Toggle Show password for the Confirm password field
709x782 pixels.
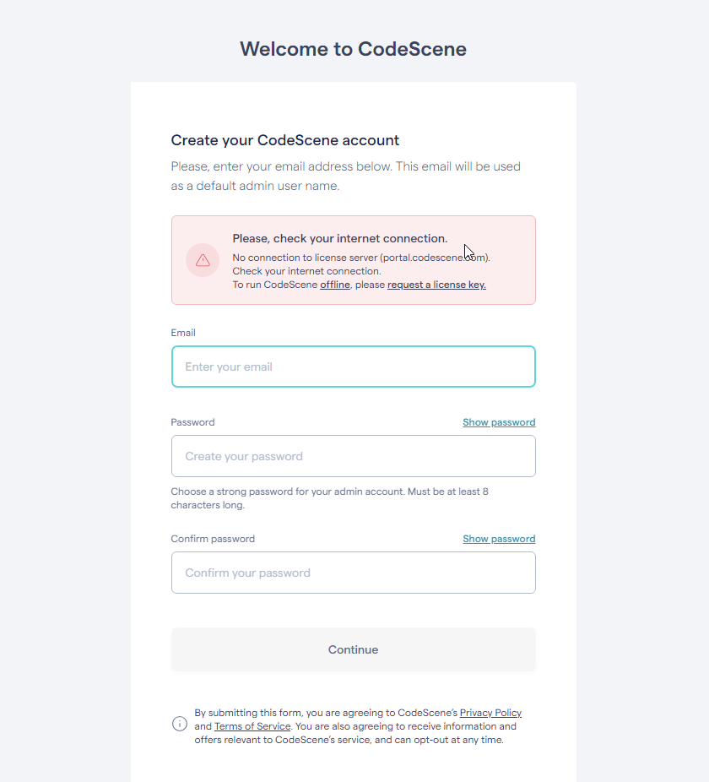(499, 539)
